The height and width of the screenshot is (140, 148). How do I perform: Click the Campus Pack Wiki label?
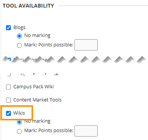pos(33,87)
